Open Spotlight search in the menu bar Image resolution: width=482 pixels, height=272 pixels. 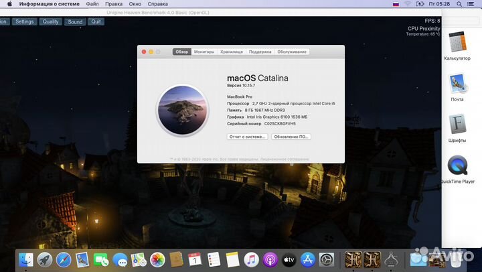[x=459, y=4]
